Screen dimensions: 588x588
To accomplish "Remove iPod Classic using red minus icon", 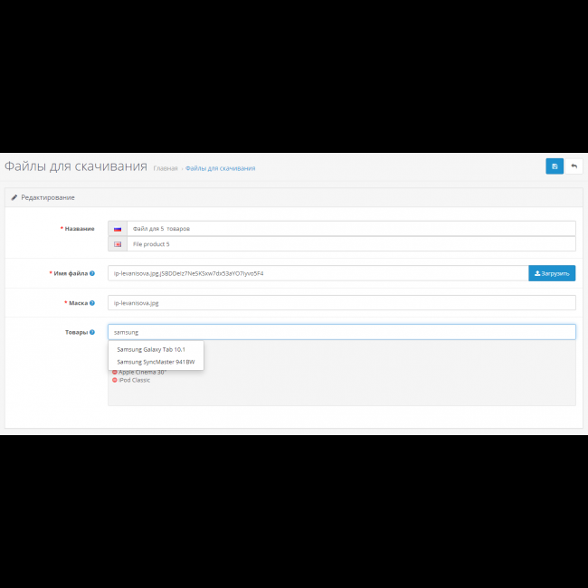I will point(115,380).
